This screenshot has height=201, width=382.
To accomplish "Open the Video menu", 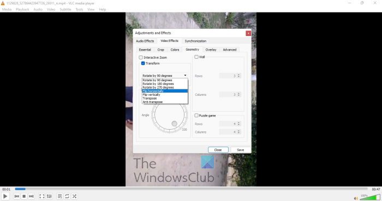I will [51, 9].
